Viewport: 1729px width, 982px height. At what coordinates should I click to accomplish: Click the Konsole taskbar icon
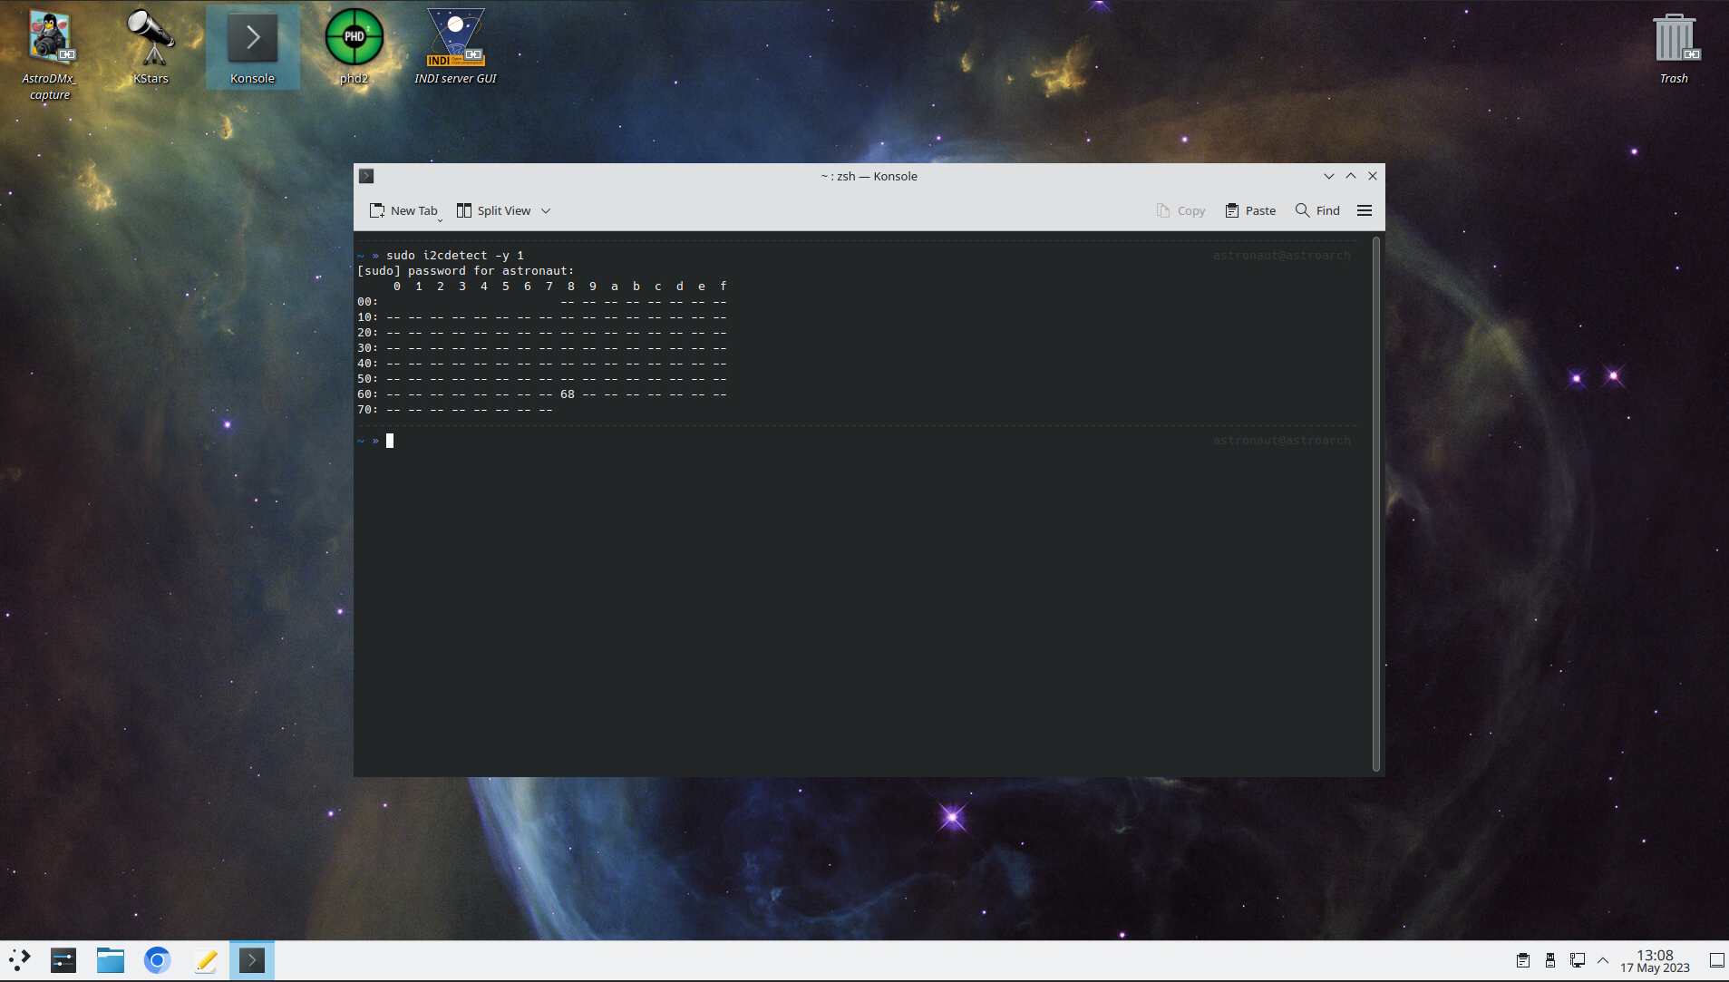[252, 959]
